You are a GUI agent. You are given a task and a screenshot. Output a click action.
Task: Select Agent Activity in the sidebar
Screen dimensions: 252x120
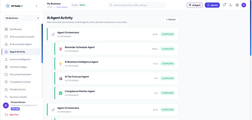[x=21, y=52]
